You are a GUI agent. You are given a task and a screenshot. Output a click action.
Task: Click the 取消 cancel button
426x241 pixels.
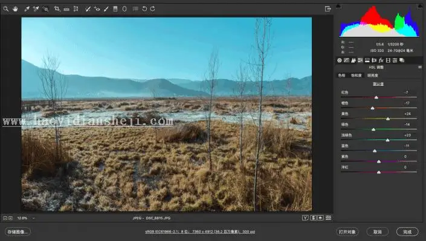tap(378, 232)
